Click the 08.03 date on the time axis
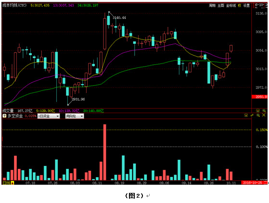 pos(75,183)
